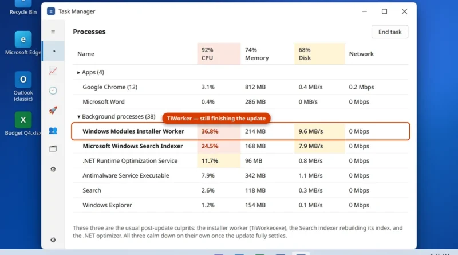This screenshot has height=255, width=458.
Task: Click the Task Manager title bar app icon
Action: tap(51, 11)
